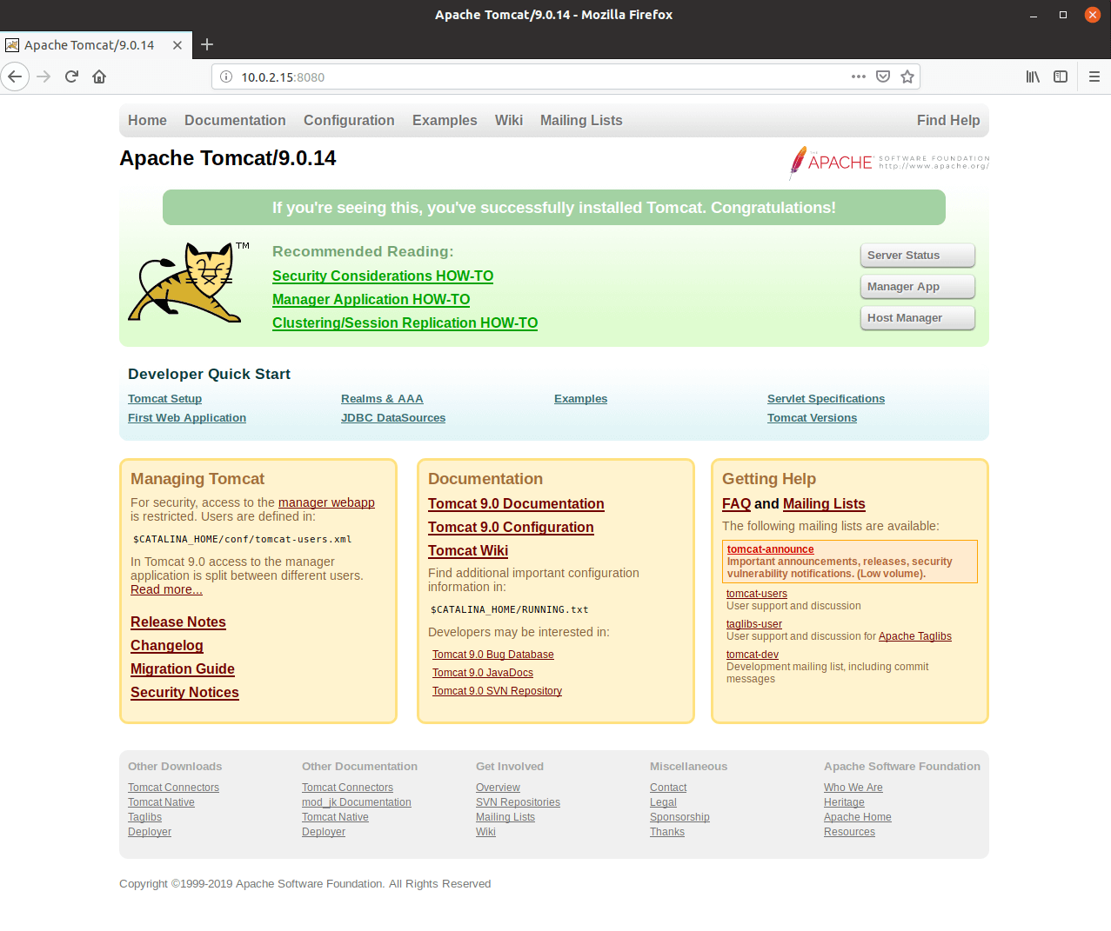
Task: Open the Manager App button
Action: point(917,287)
